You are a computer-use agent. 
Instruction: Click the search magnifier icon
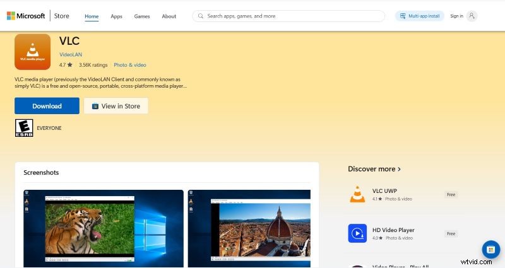point(201,16)
